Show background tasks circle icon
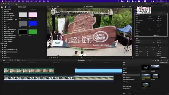169x95 pixels. click(x=16, y=4)
